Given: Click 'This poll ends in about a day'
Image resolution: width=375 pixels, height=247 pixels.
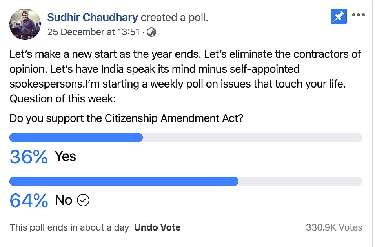Looking at the screenshot, I should 69,227.
